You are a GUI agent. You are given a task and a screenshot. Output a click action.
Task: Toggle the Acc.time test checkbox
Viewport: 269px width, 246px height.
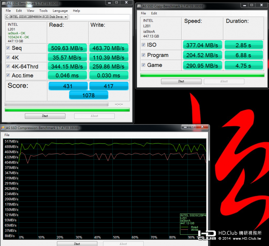pos(8,75)
